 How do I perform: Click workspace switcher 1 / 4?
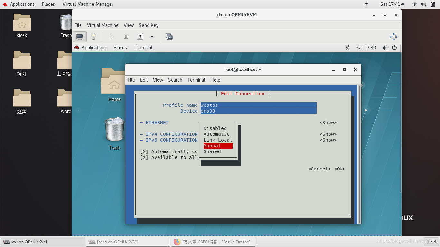[432, 242]
